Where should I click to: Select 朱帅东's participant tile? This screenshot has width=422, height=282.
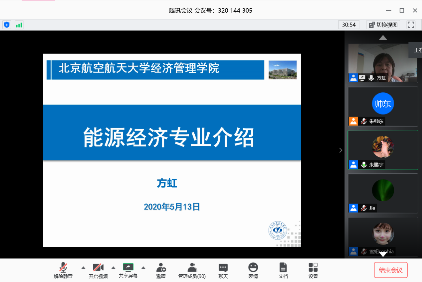383,106
